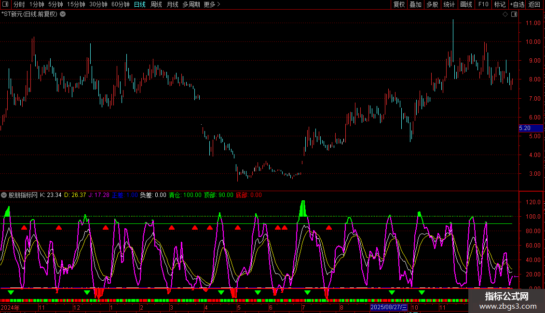Toggle 复权 price adjustment
Screen dimensions: 545x313
tap(399, 4)
